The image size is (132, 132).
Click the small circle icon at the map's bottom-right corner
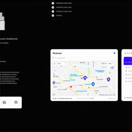[x=114, y=95]
